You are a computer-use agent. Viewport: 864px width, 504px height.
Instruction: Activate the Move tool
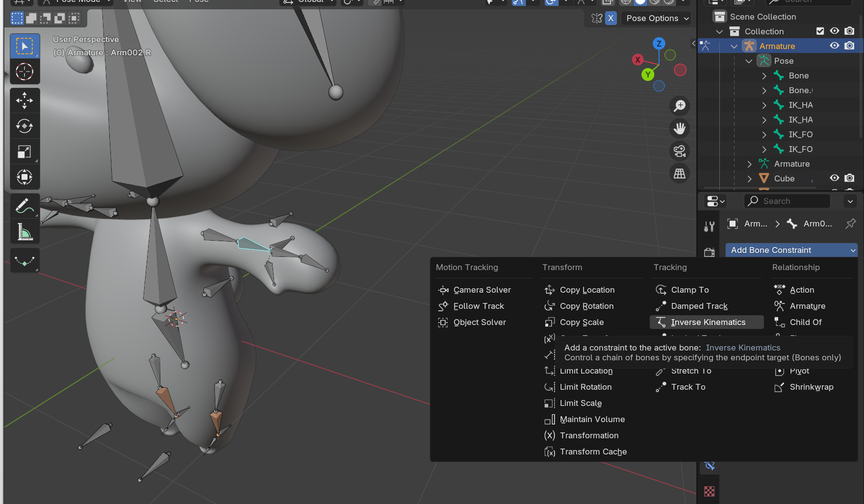point(25,101)
